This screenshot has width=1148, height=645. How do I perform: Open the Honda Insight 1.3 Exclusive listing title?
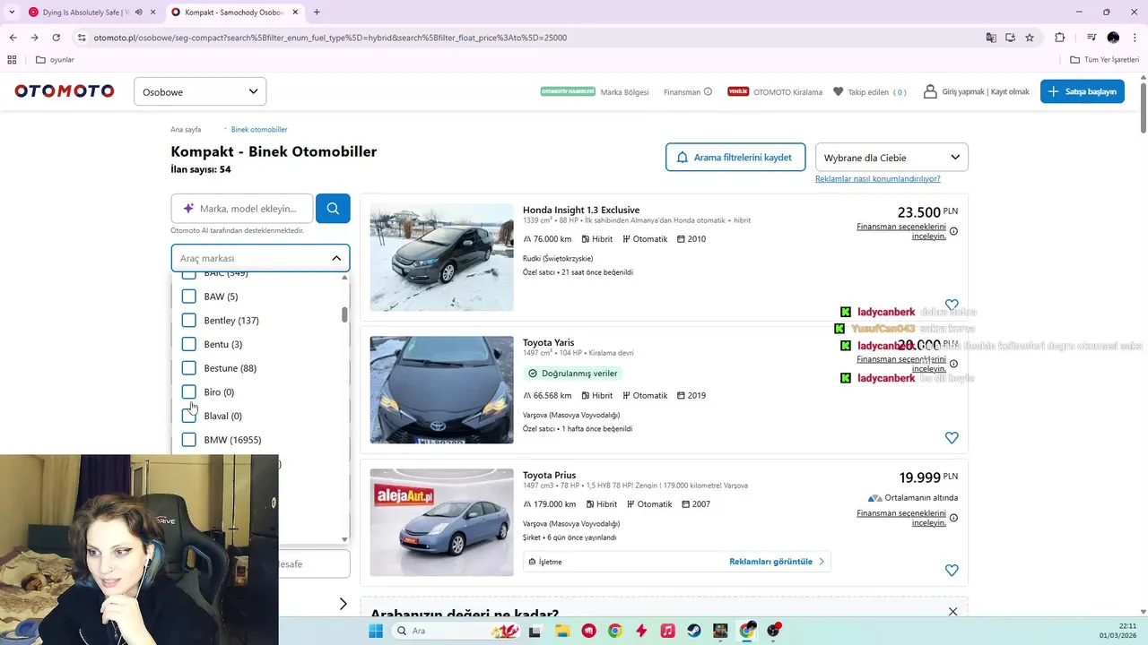[x=581, y=210]
